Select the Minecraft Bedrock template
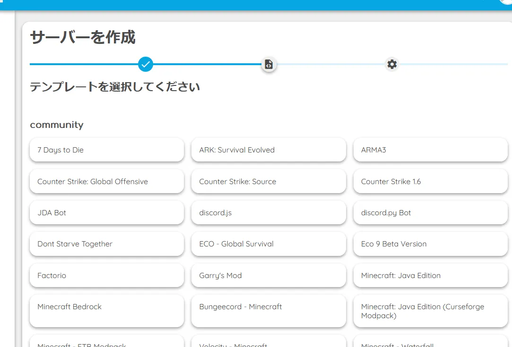The height and width of the screenshot is (347, 512). [x=106, y=311]
